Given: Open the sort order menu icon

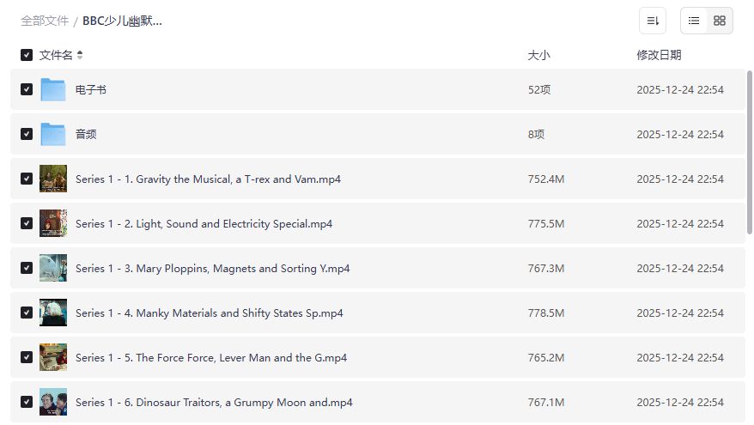Looking at the screenshot, I should coord(653,21).
